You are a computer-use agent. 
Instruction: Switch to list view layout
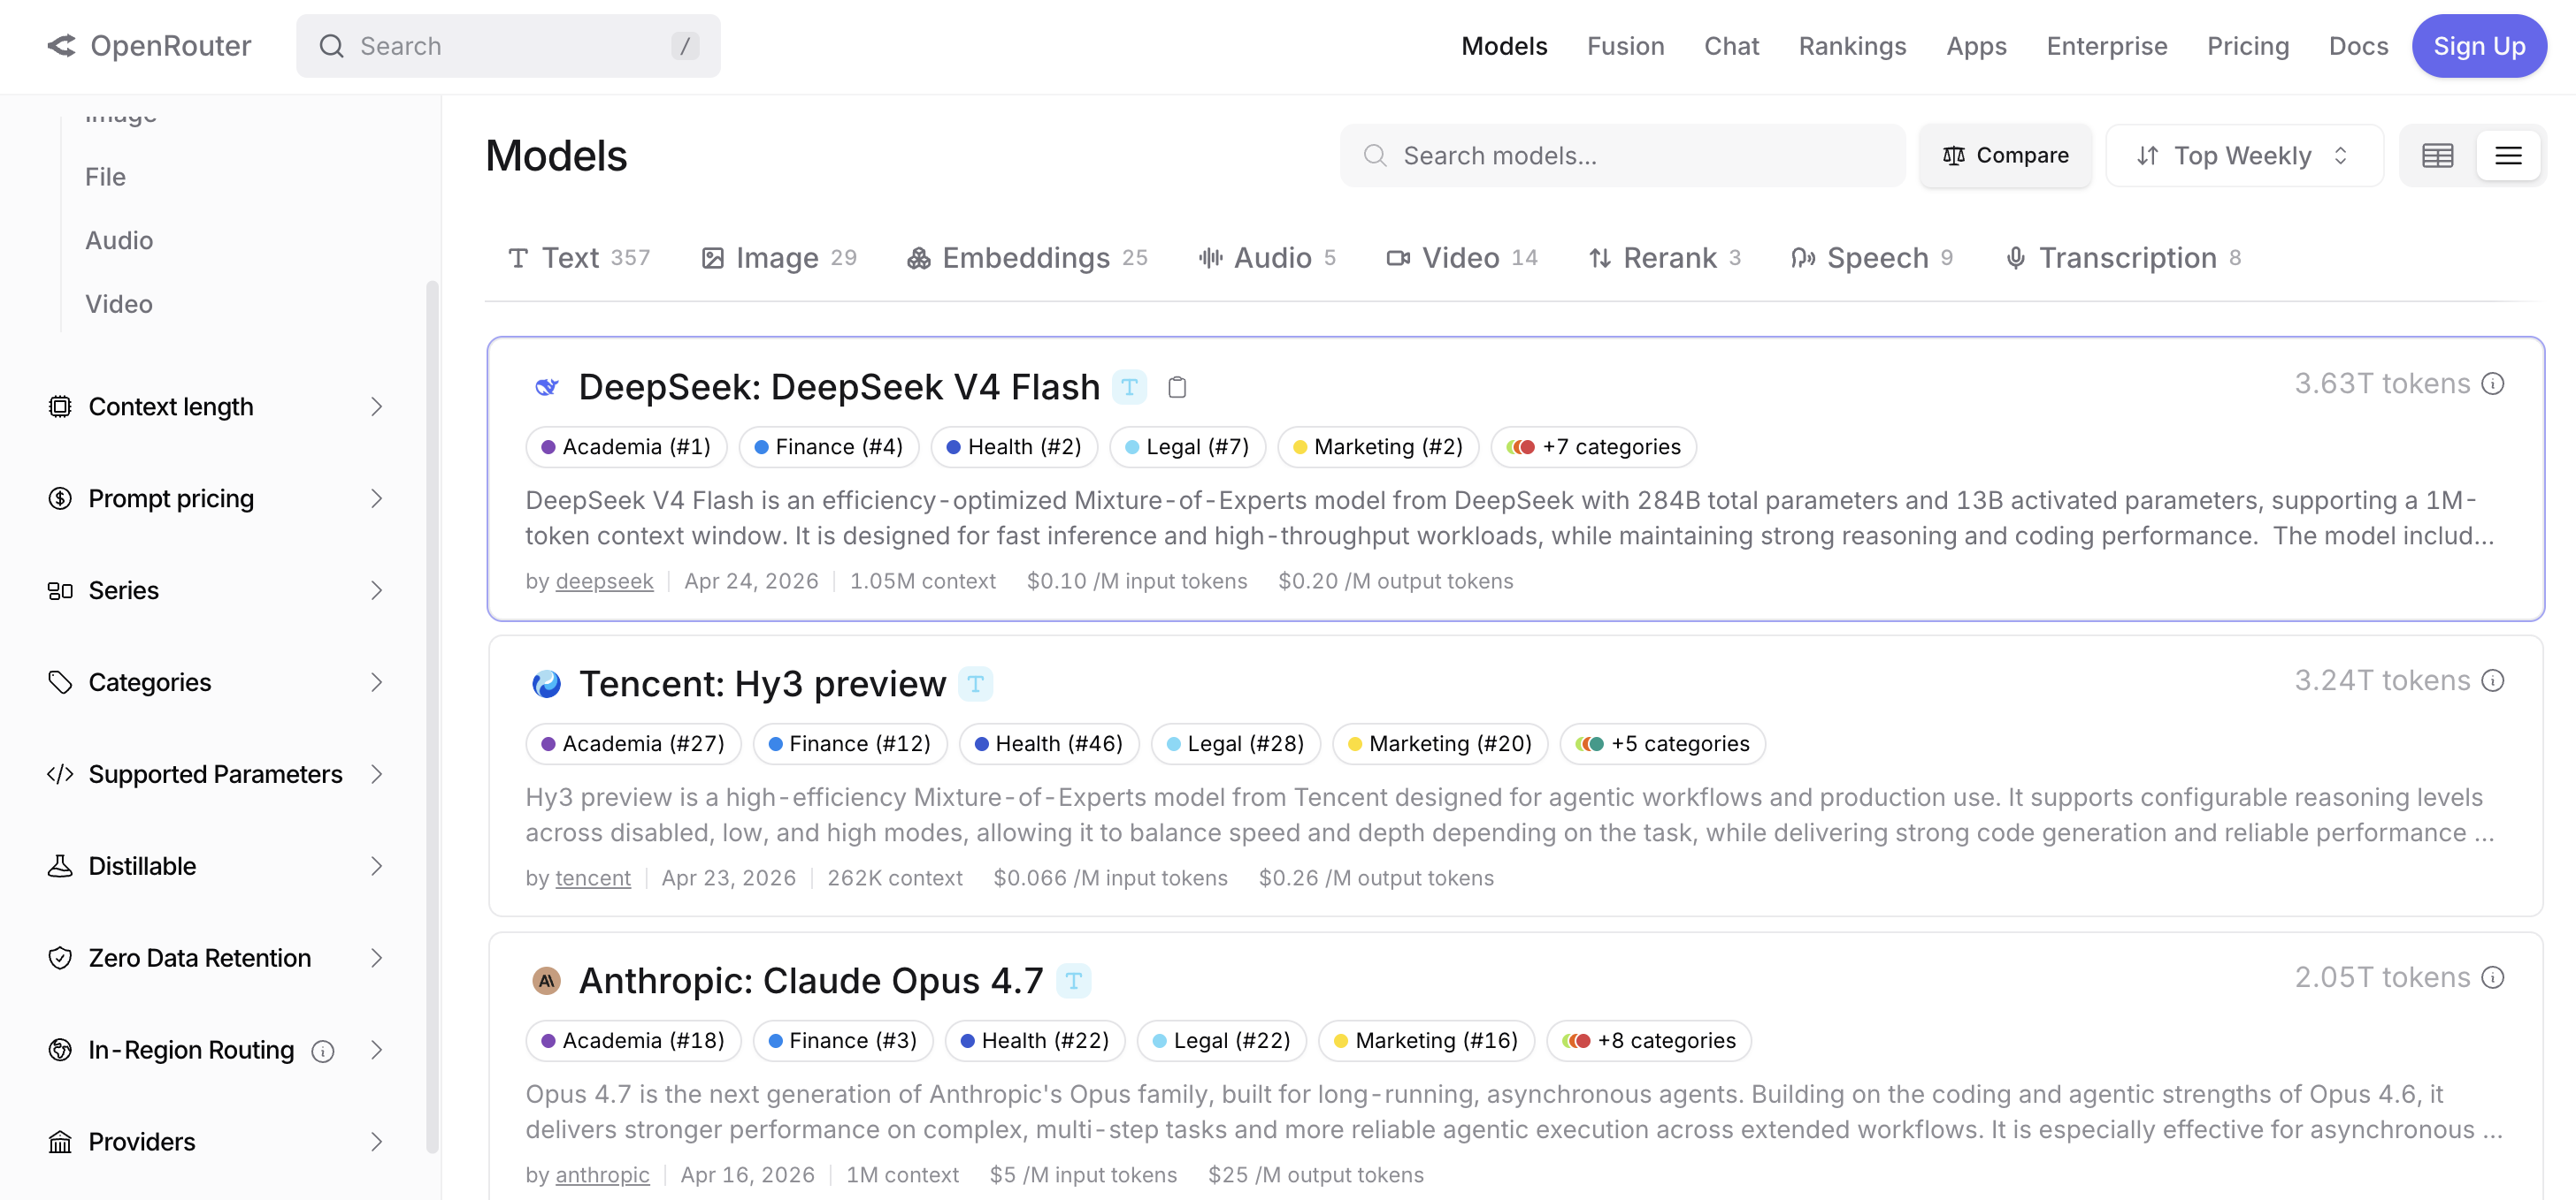(x=2508, y=156)
